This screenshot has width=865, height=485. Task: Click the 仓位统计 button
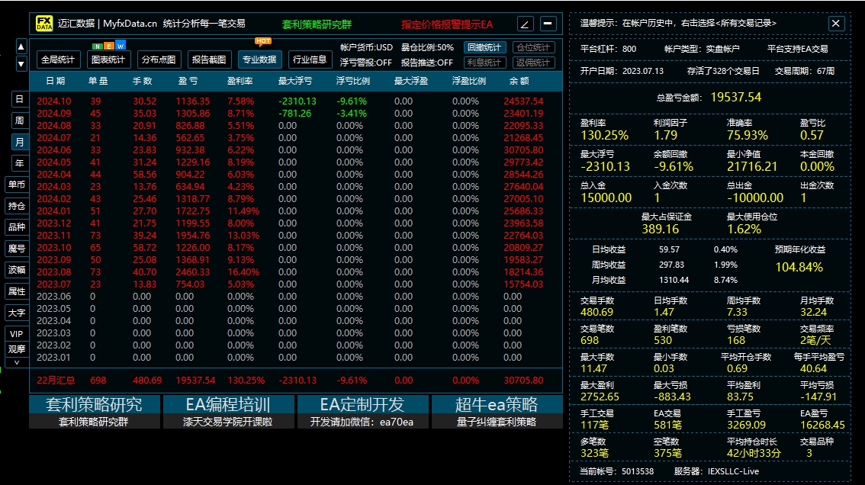click(x=533, y=47)
